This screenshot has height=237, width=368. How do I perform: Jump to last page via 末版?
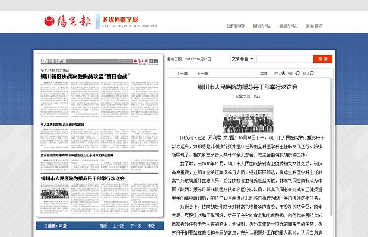tap(151, 226)
